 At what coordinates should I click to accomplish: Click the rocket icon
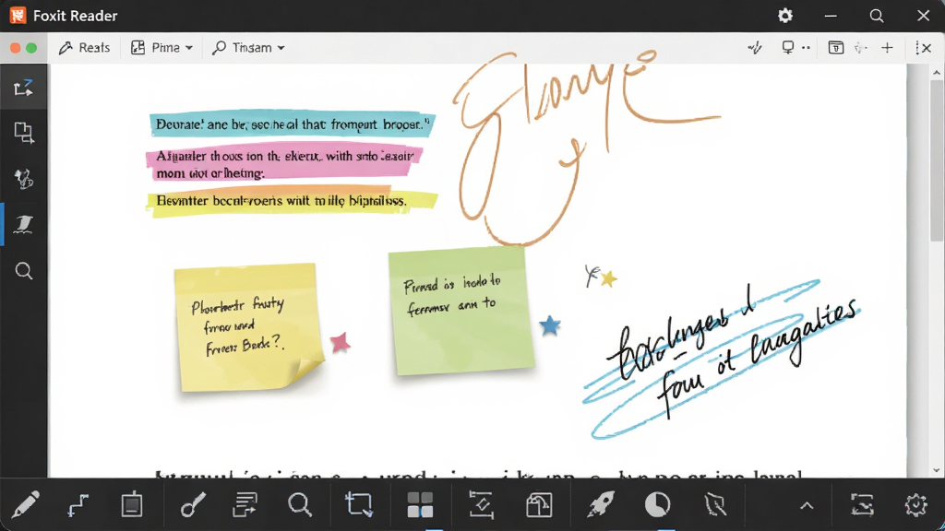[600, 504]
